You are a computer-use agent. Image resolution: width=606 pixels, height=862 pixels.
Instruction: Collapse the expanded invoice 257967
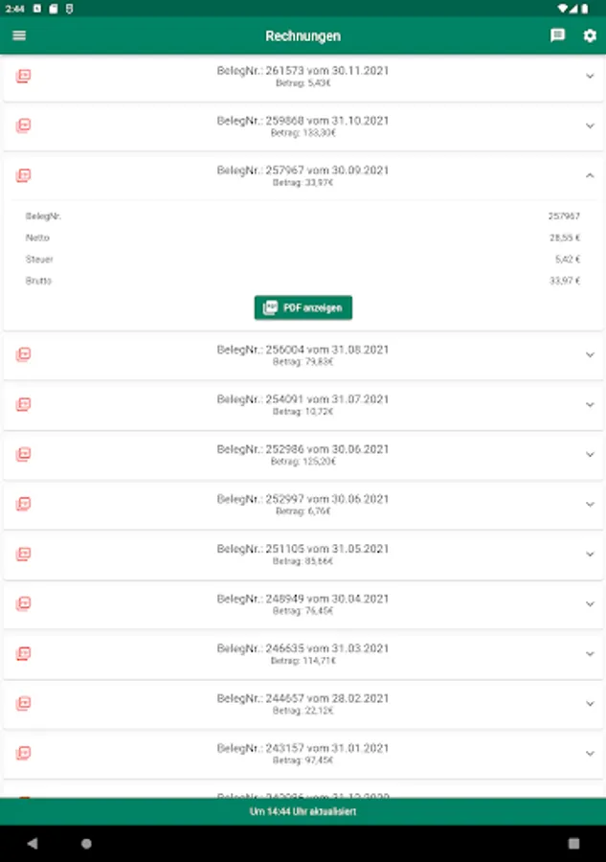tap(590, 175)
